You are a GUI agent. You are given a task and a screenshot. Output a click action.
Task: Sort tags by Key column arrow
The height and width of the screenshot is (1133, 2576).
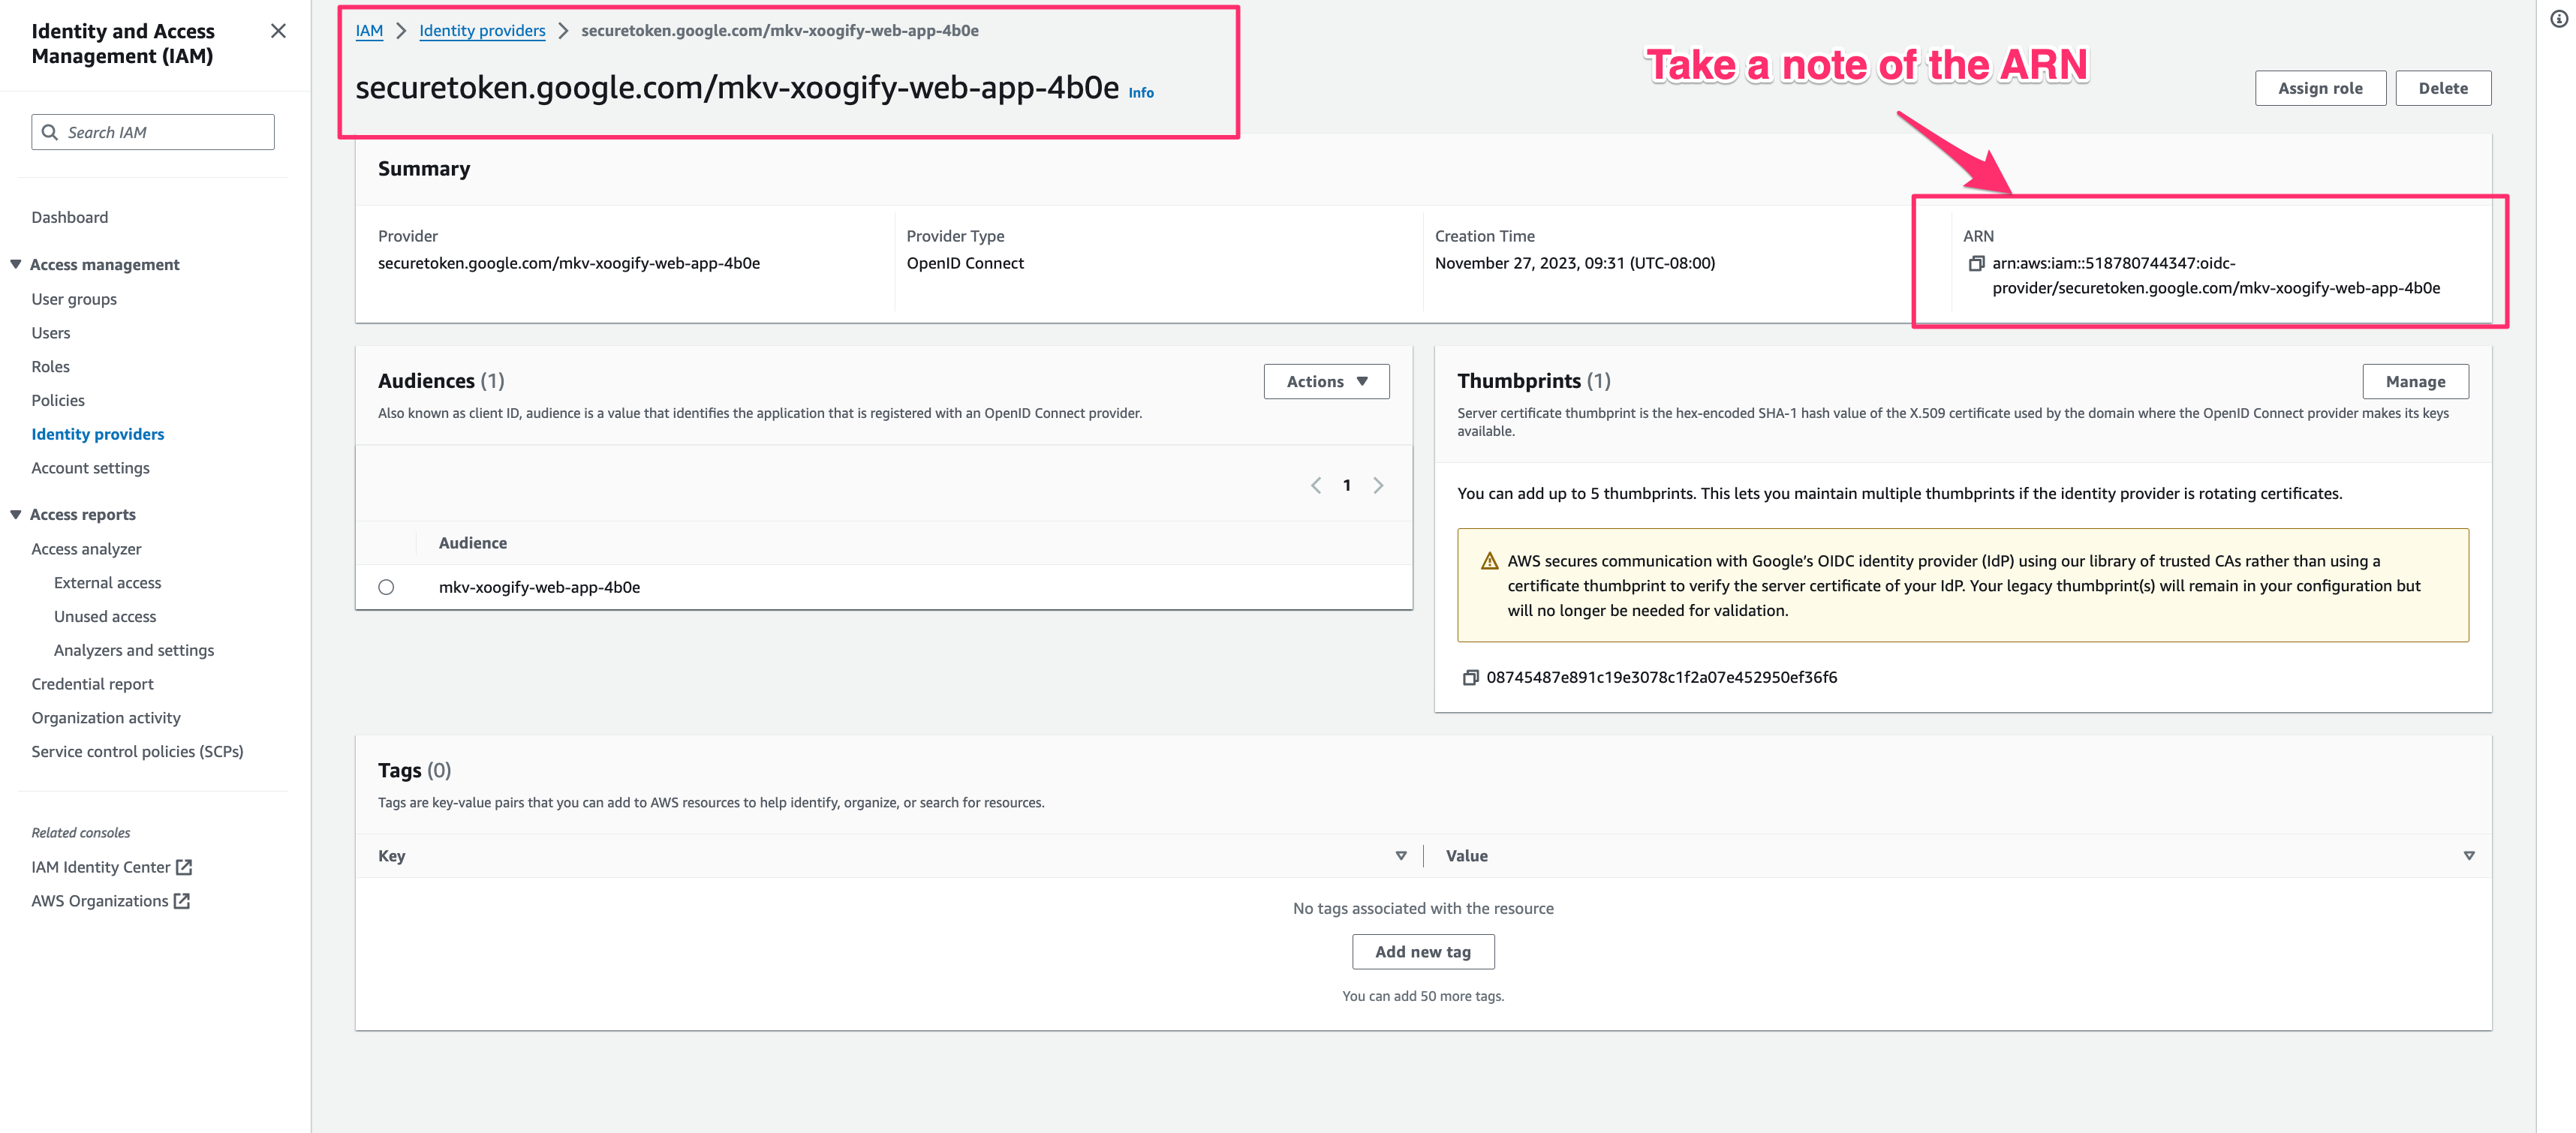click(1400, 856)
